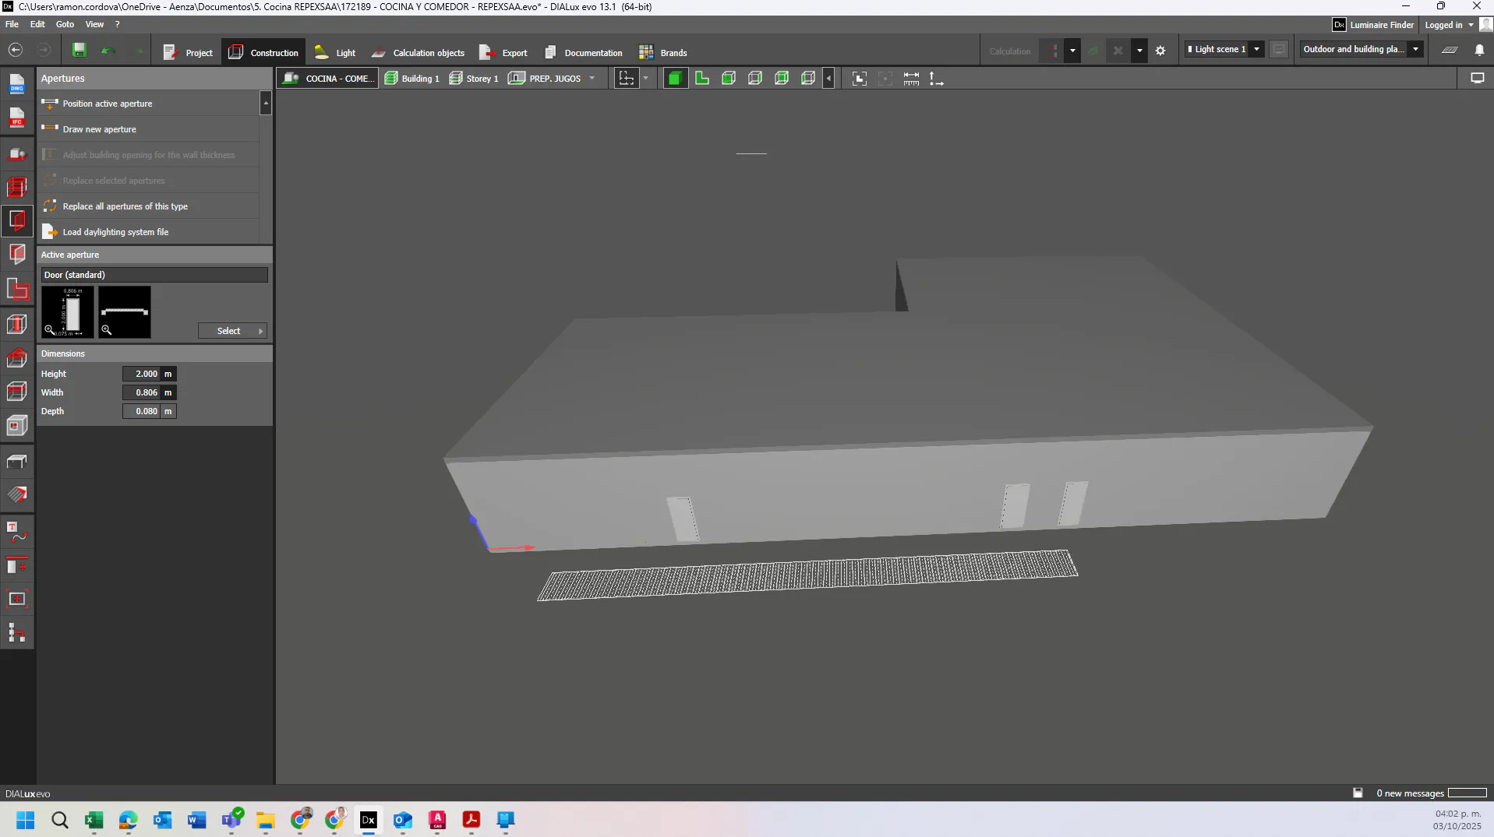Open the calculation start options dropdown arrow
Screen dimensions: 1494x837
tap(1072, 51)
